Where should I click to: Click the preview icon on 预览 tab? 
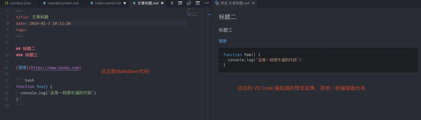tap(217, 3)
